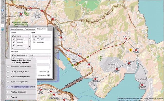Click the teal globe icon in sidebar

click(3, 29)
